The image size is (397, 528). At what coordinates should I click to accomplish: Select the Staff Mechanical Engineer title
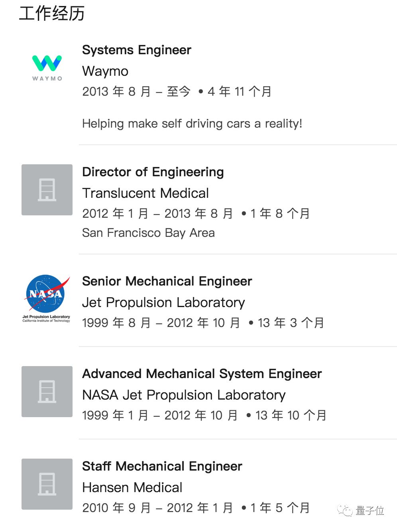pos(162,466)
